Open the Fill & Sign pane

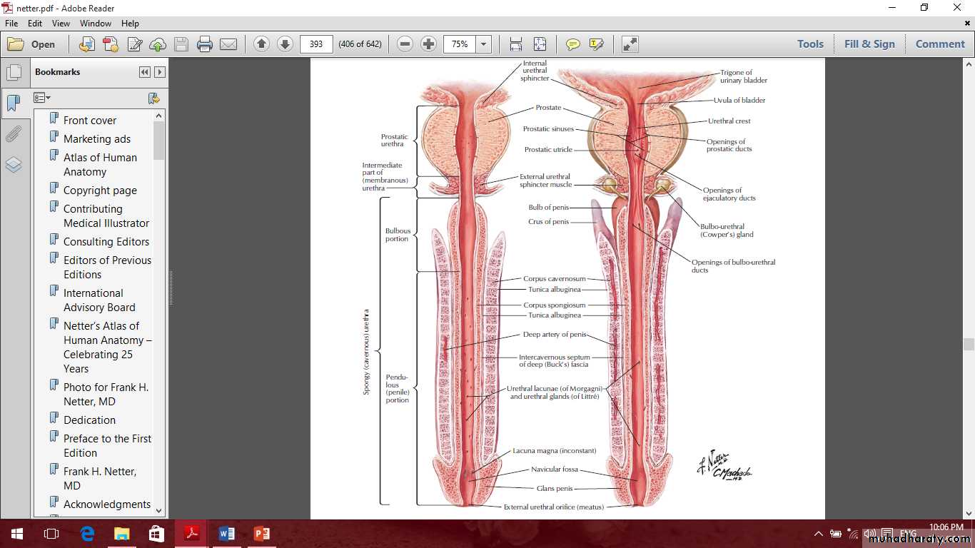click(869, 44)
